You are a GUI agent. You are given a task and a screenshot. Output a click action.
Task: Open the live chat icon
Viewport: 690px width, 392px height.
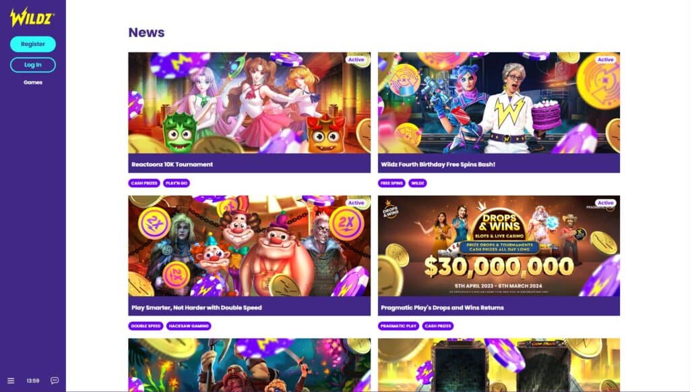click(x=55, y=381)
